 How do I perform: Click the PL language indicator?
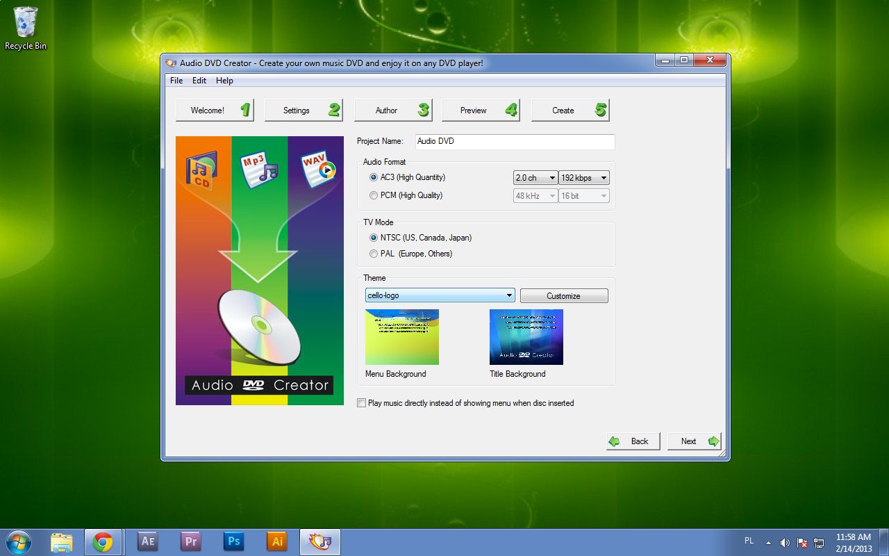749,540
